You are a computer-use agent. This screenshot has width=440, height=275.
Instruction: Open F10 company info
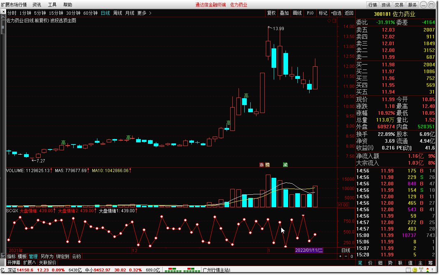pos(310,13)
